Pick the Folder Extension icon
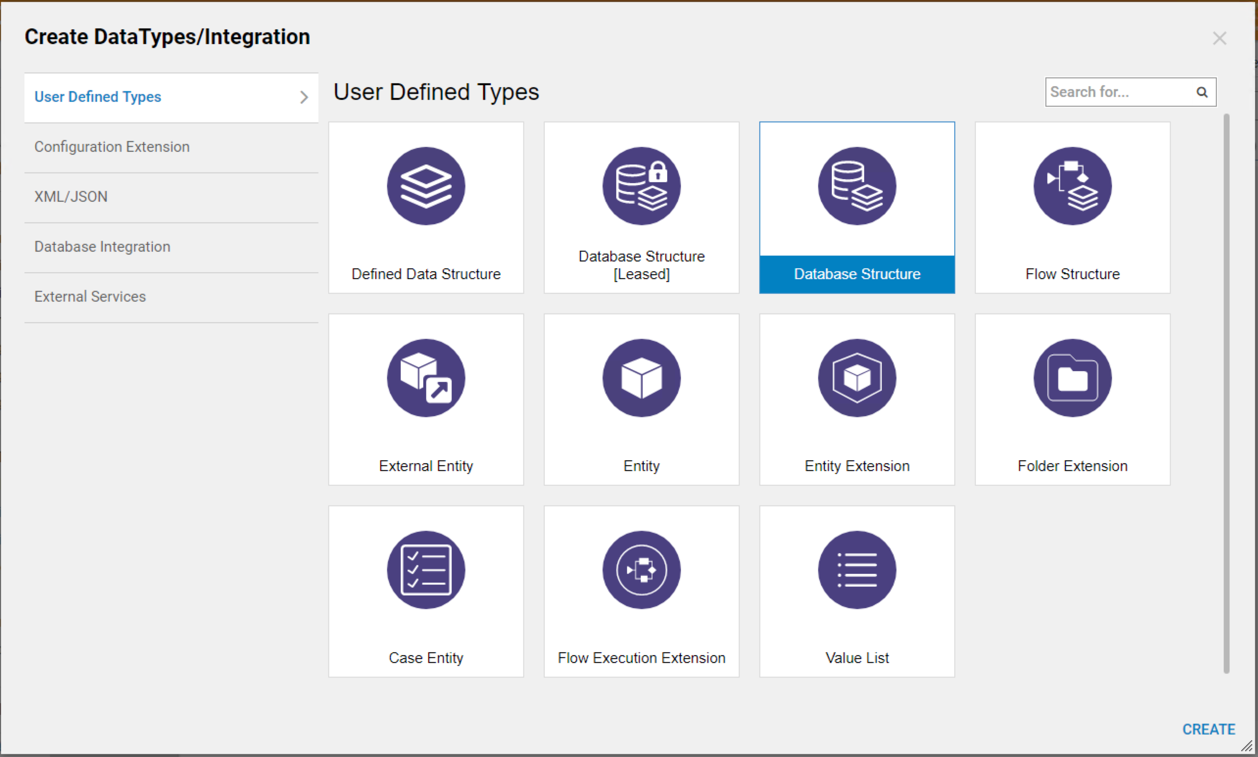The image size is (1258, 757). click(x=1072, y=378)
